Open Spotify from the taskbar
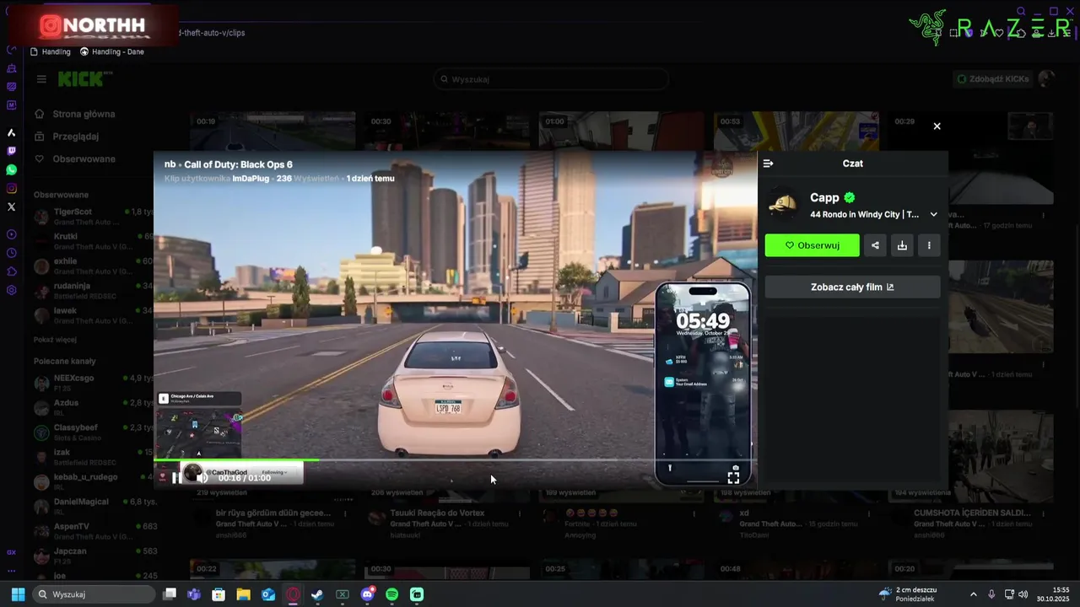Image resolution: width=1080 pixels, height=607 pixels. click(392, 594)
